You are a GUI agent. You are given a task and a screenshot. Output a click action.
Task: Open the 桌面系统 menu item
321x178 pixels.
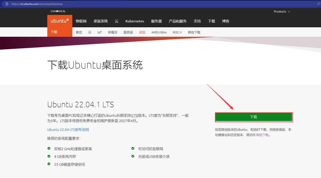[101, 21]
